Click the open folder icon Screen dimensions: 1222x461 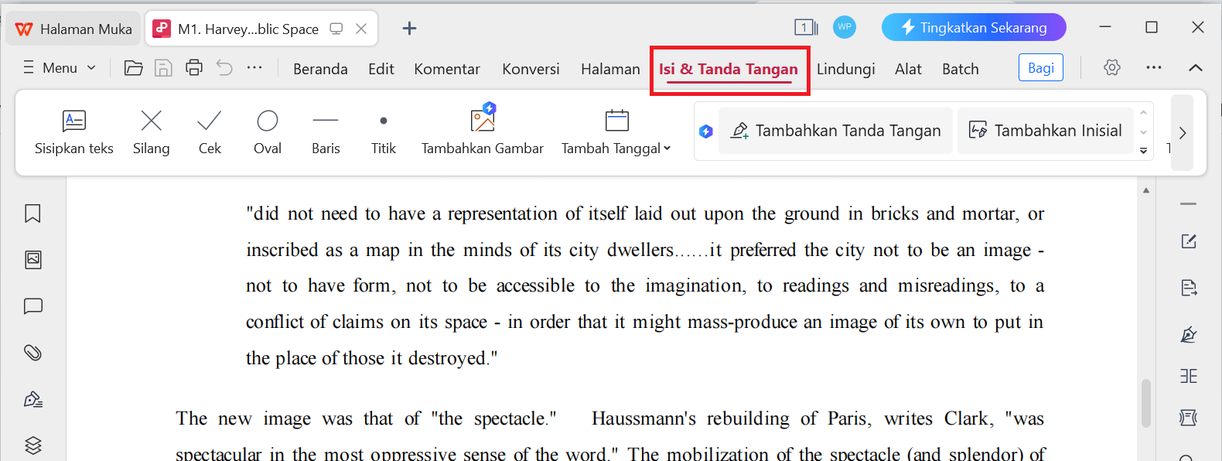(134, 68)
